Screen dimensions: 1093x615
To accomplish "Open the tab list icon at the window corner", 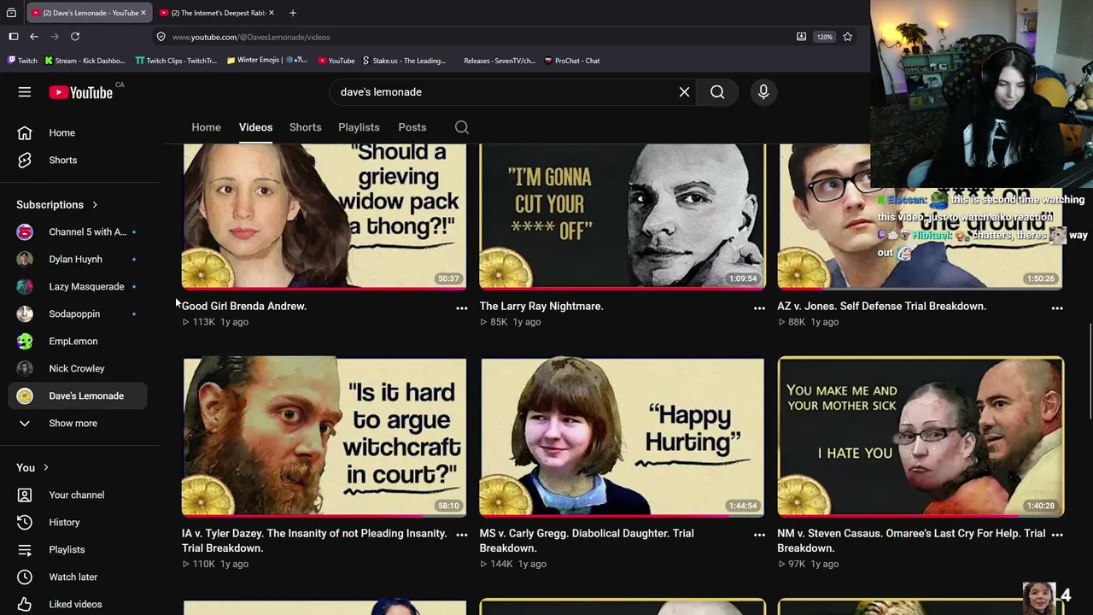I will (x=11, y=13).
